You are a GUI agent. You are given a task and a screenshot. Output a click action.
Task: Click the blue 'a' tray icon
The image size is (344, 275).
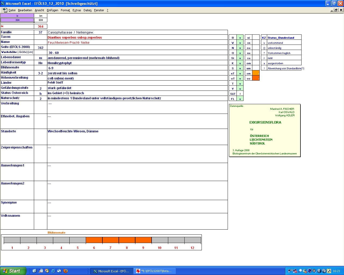[324, 271]
